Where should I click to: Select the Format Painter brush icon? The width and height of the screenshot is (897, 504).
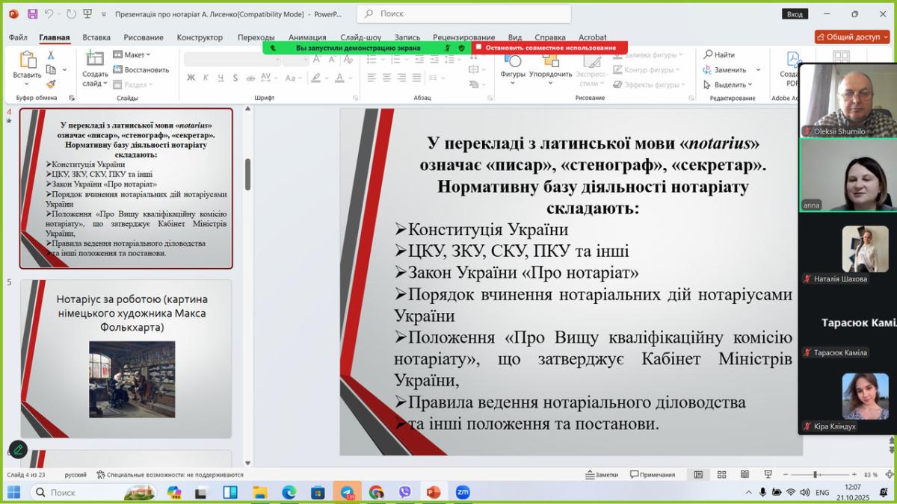tap(51, 84)
